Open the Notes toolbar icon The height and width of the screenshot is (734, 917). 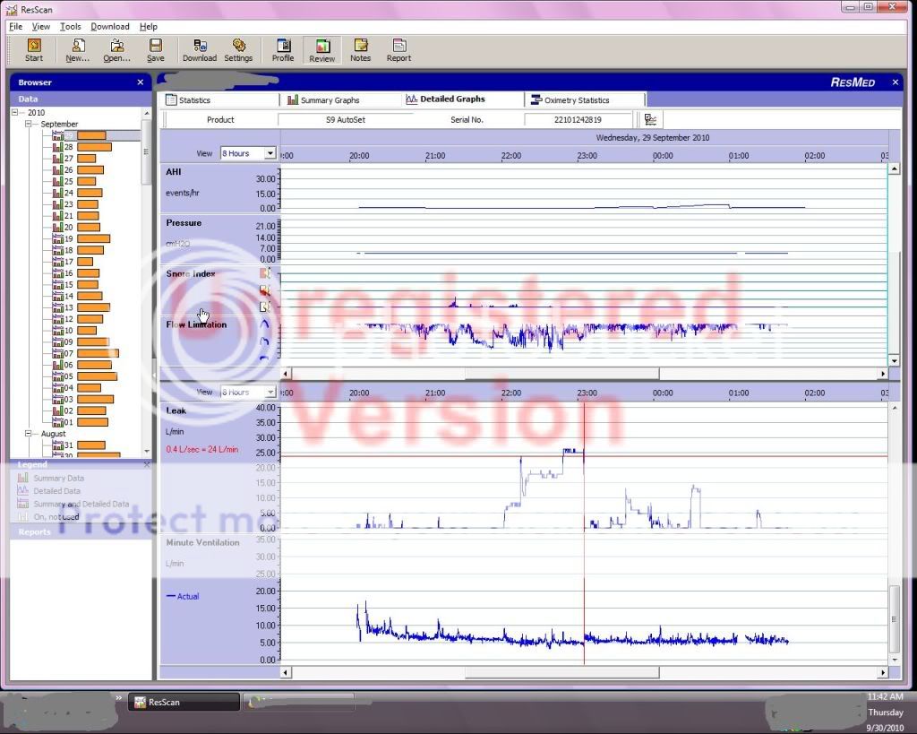360,50
